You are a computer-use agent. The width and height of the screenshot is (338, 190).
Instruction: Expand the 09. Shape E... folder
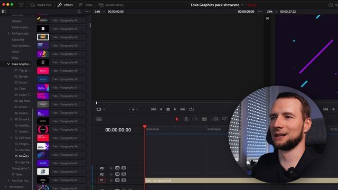click(11, 119)
